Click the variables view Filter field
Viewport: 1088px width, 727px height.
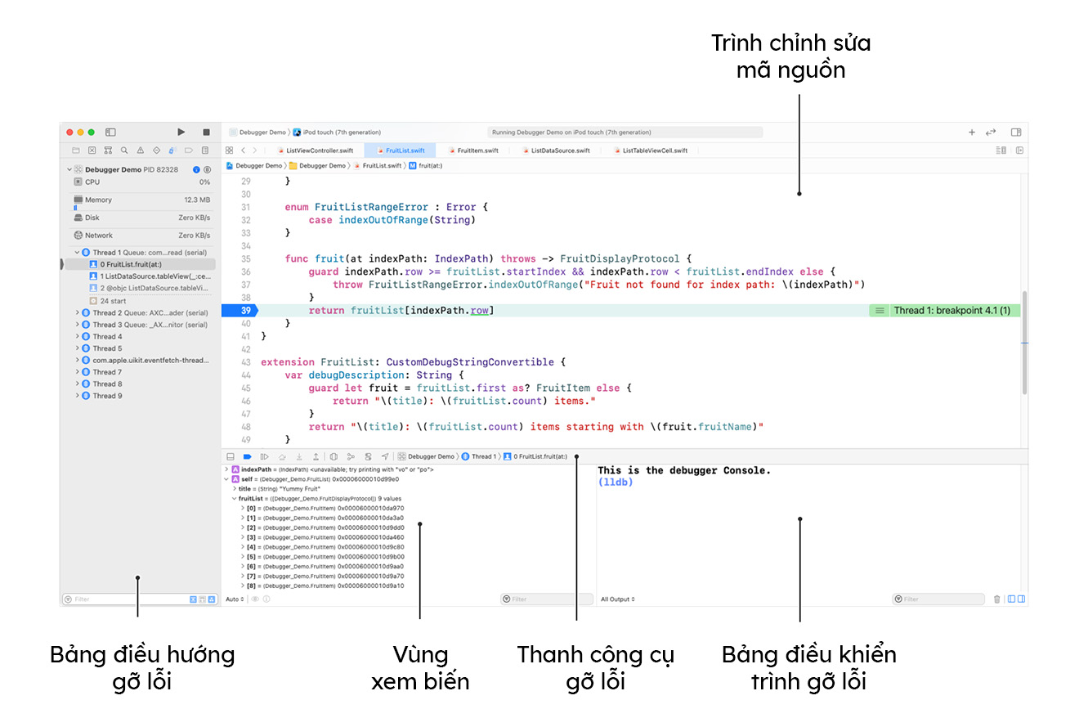pos(547,599)
